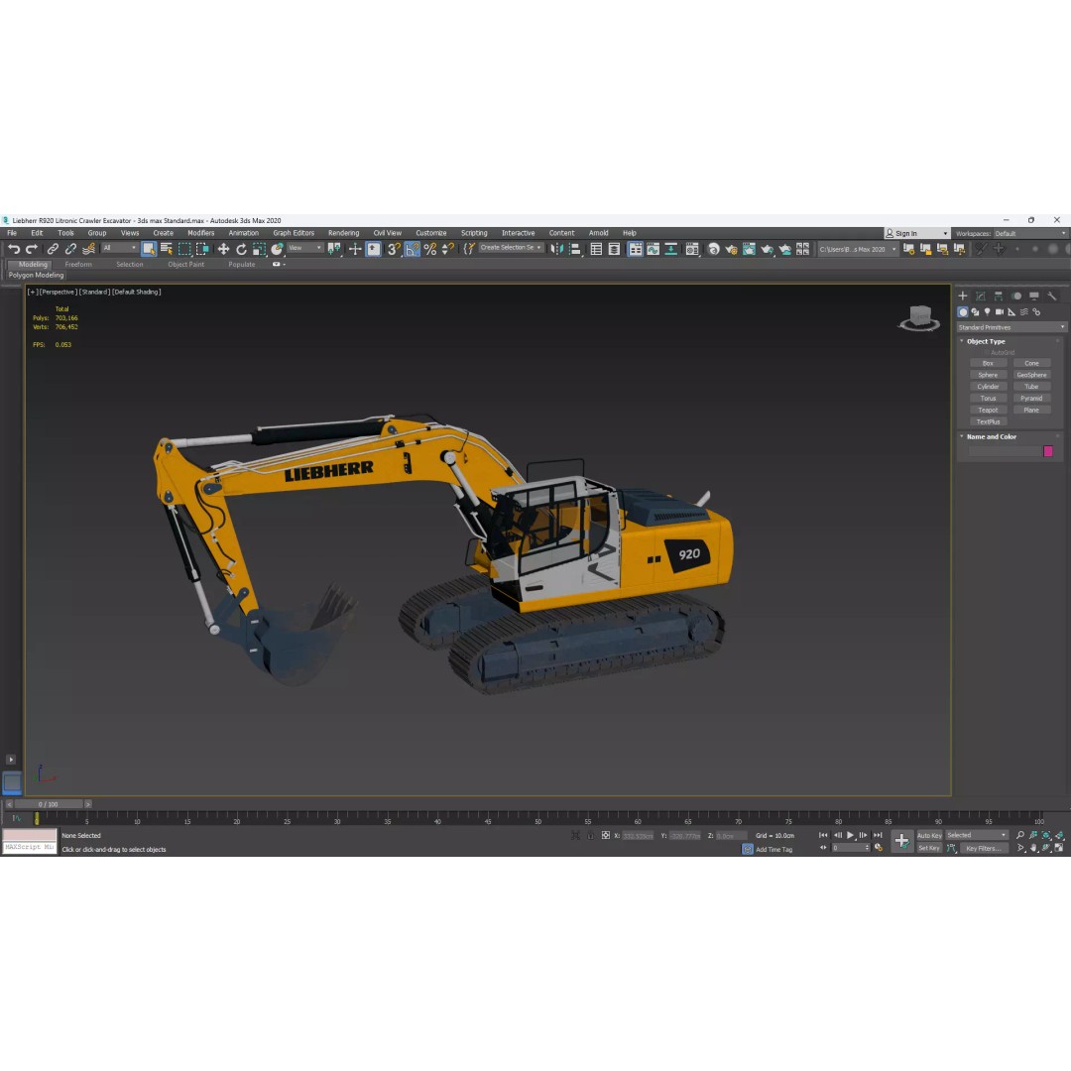Switch to the Object Paint ribbon tab
The image size is (1071, 1071).
coord(185,265)
